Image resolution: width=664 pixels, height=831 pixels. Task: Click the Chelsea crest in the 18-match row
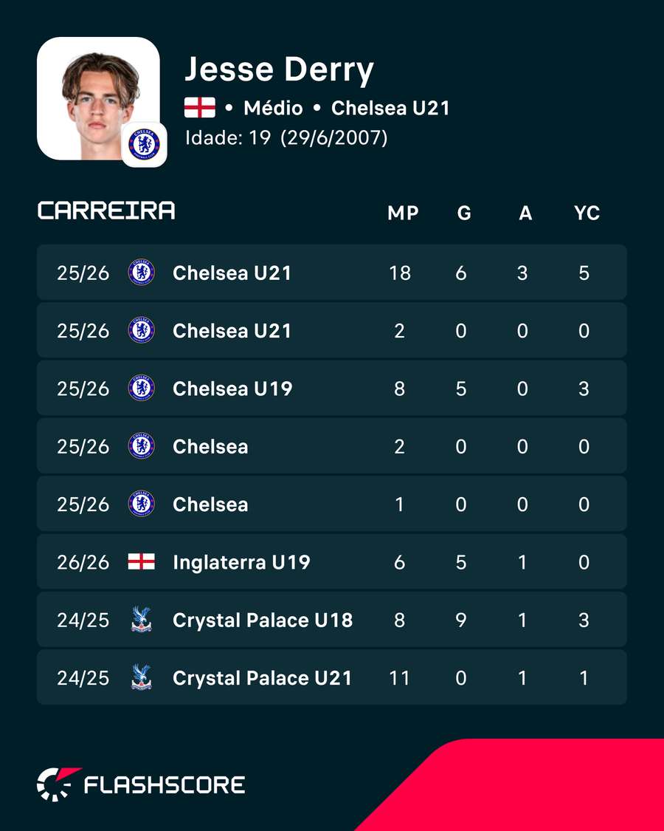click(x=142, y=273)
